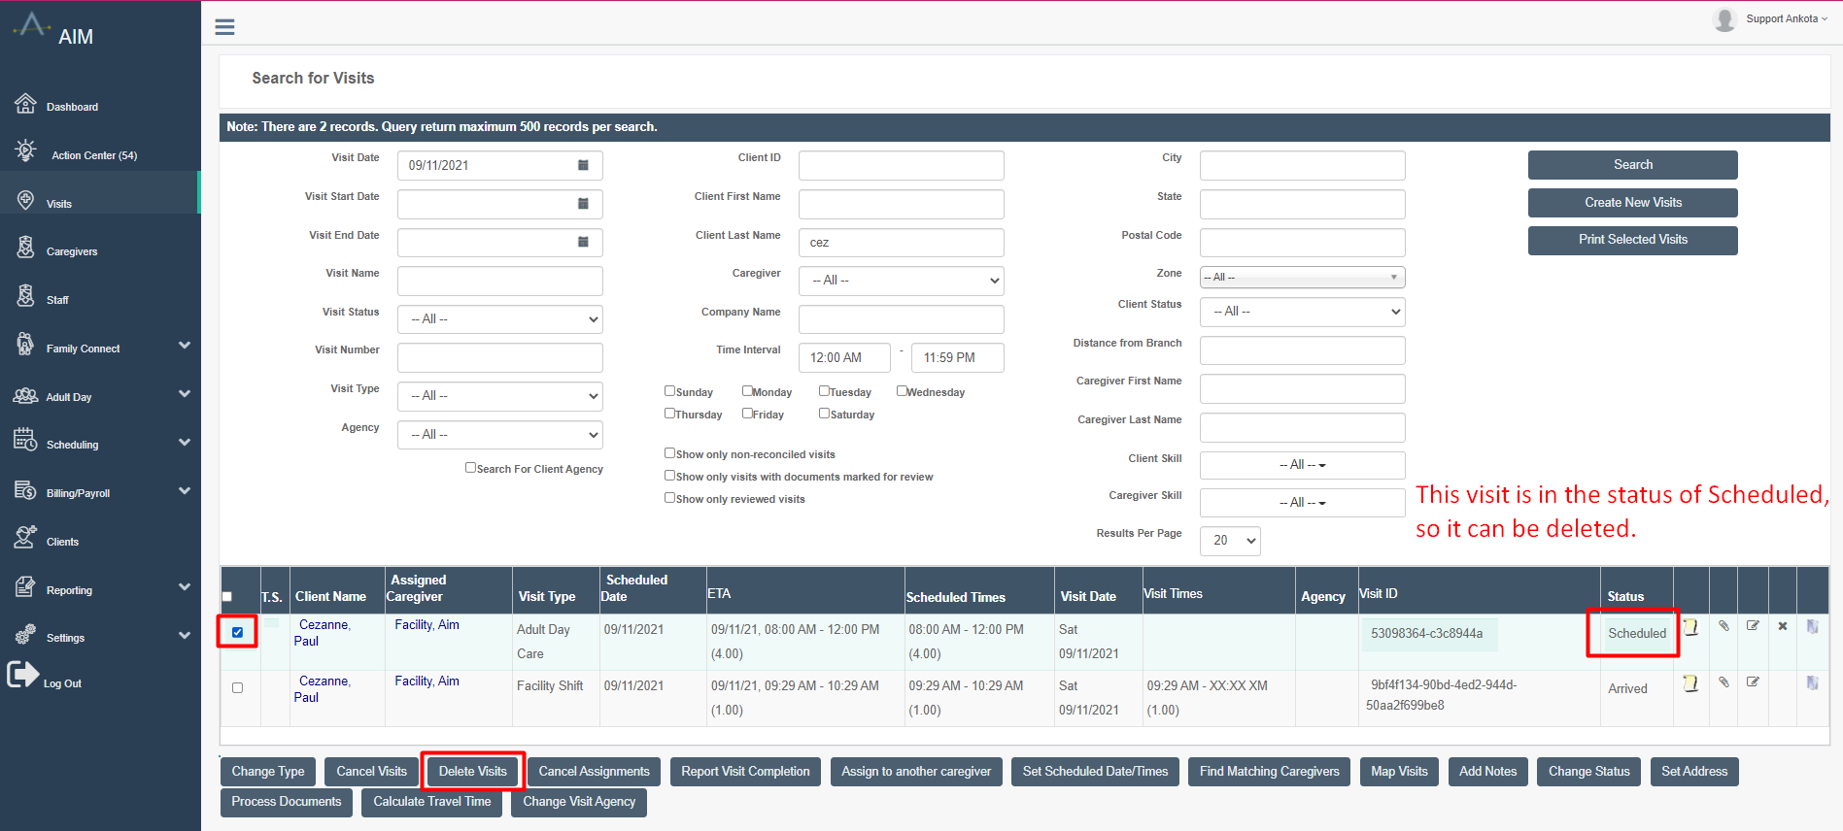
Task: Open the Visit Start Date calendar icon
Action: click(x=583, y=204)
